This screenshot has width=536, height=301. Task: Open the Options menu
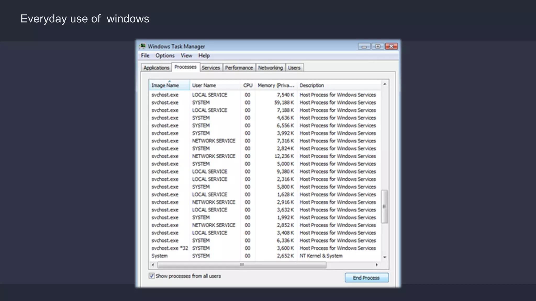tap(165, 55)
